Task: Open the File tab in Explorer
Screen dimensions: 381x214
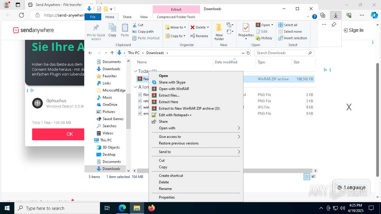Action: (x=93, y=17)
